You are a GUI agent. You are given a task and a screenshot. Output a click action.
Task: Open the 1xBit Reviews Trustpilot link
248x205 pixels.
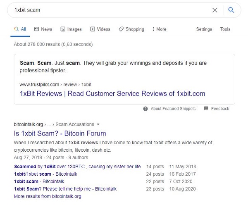[x=112, y=93]
